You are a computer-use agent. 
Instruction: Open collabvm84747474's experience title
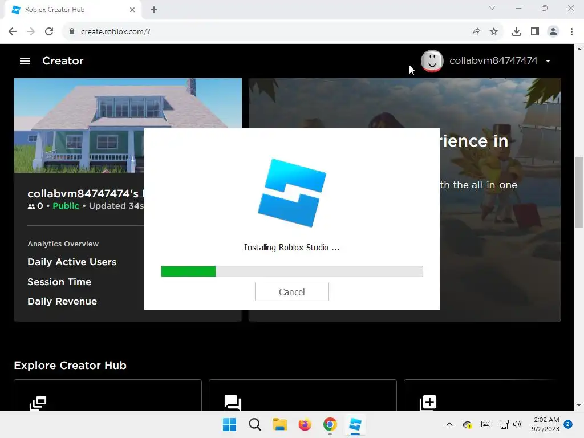[x=86, y=194]
